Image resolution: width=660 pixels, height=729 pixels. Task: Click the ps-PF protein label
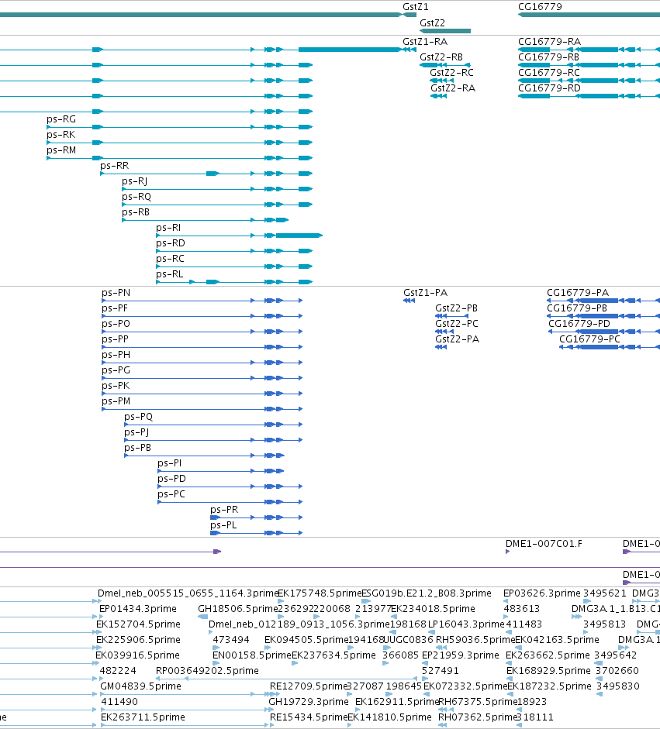(x=115, y=308)
